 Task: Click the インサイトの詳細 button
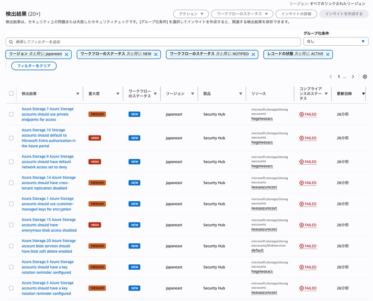296,14
